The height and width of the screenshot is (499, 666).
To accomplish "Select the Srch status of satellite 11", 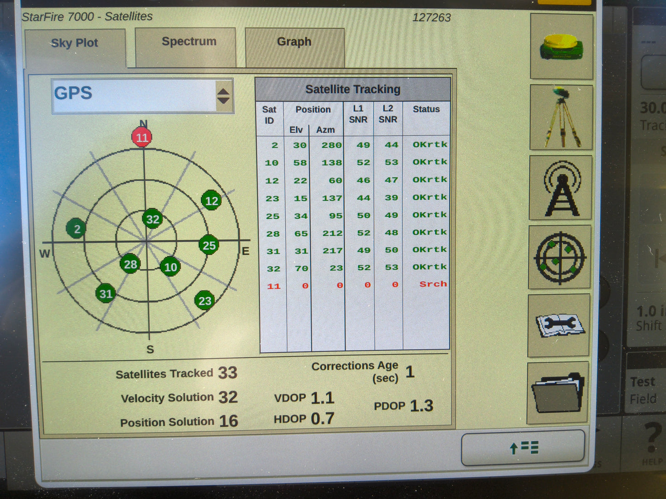I will point(432,284).
